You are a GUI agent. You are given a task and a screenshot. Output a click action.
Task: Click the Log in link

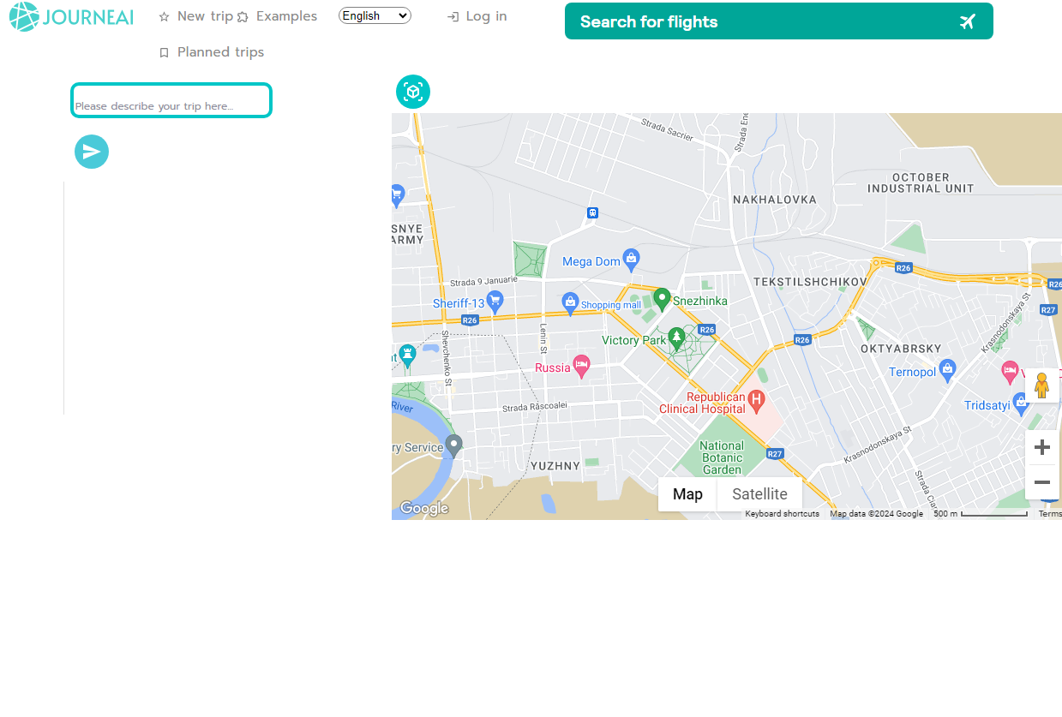[477, 16]
